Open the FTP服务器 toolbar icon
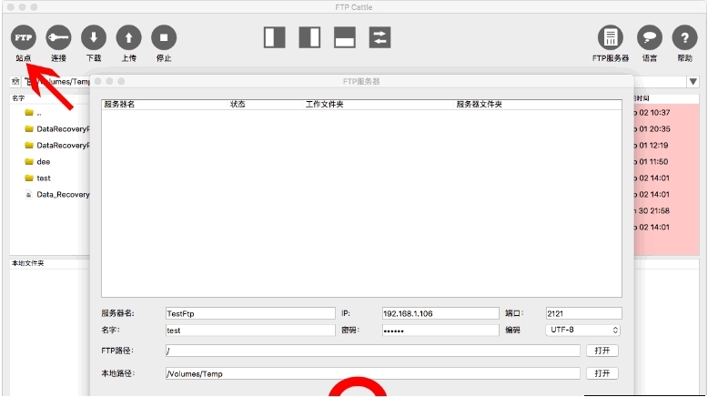 [611, 37]
